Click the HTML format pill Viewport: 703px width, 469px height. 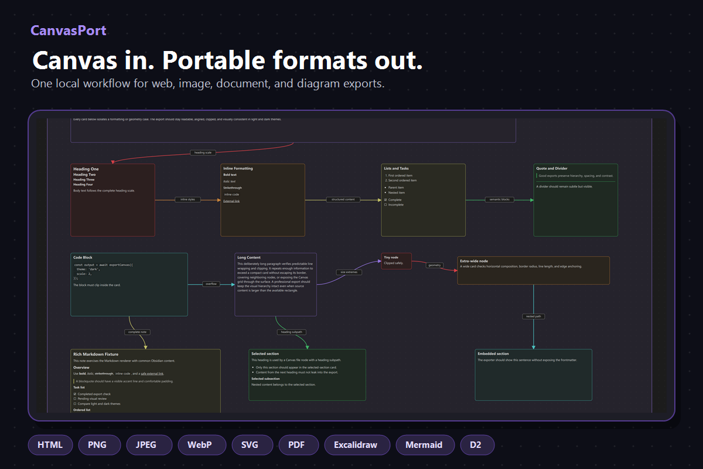click(x=50, y=444)
